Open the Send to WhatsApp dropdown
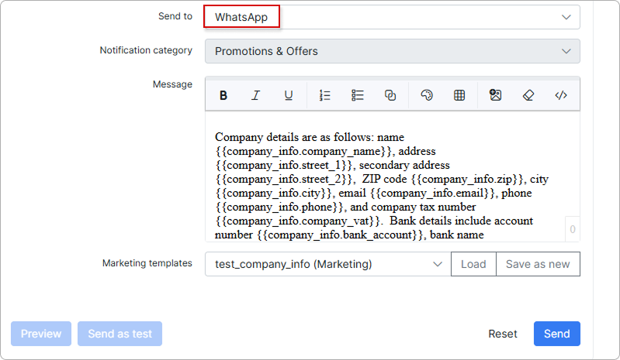The image size is (620, 360). [392, 17]
